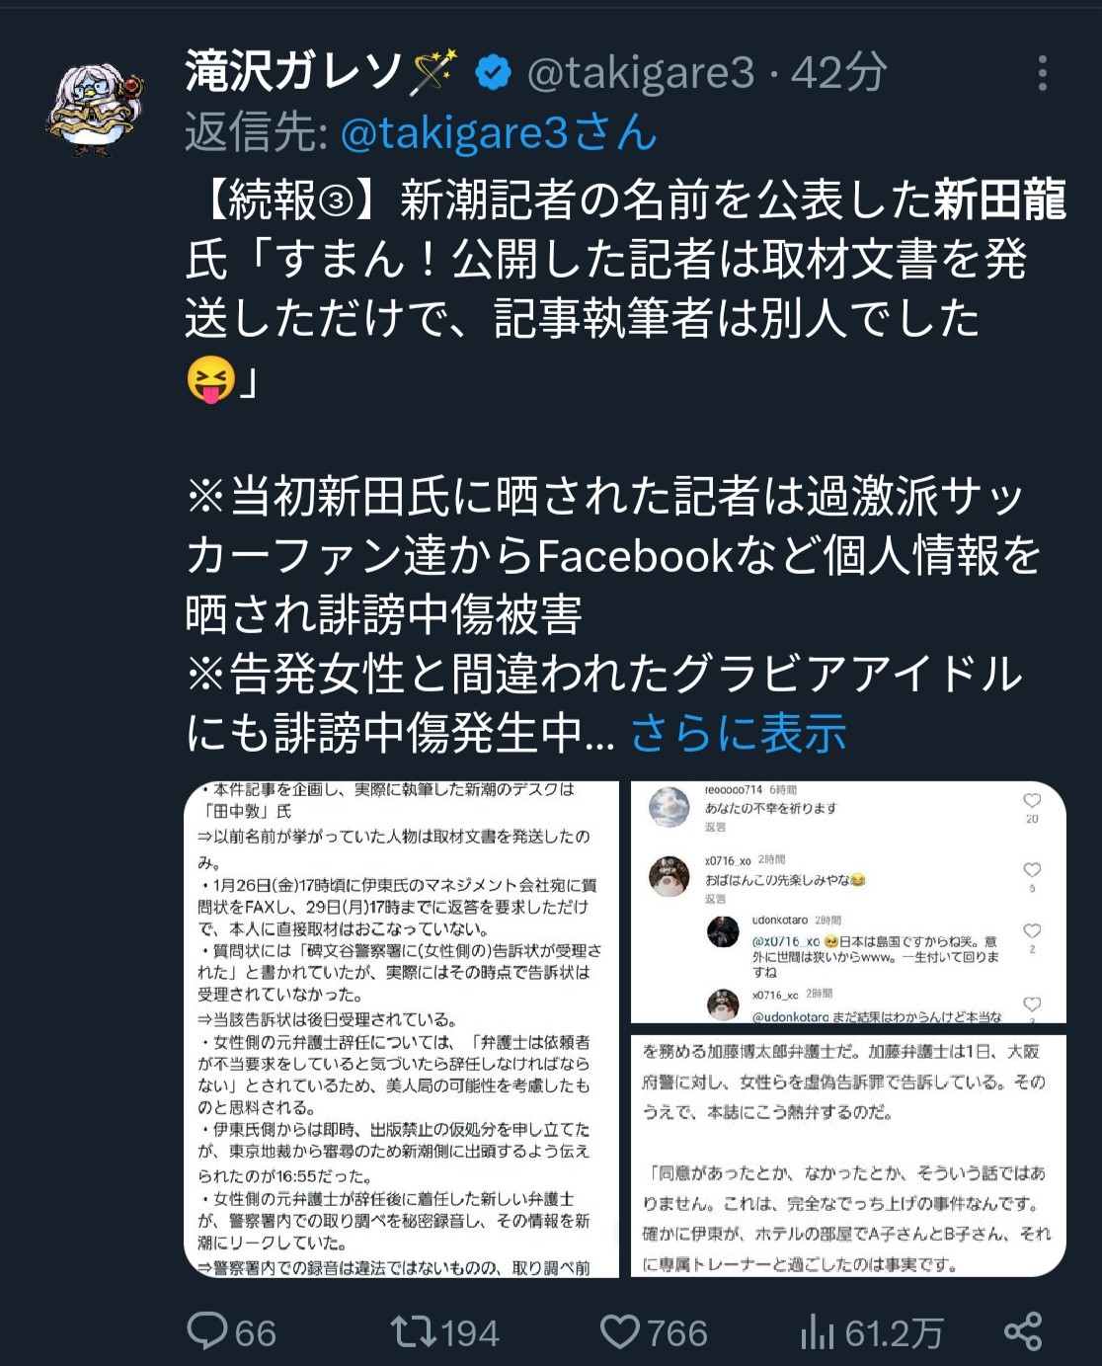
Task: Click the reply speech bubble icon
Action: tap(207, 1331)
